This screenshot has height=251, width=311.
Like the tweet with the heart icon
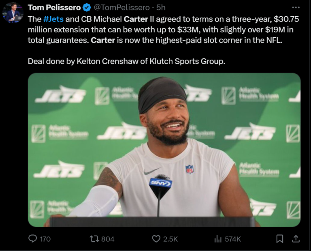156,239
